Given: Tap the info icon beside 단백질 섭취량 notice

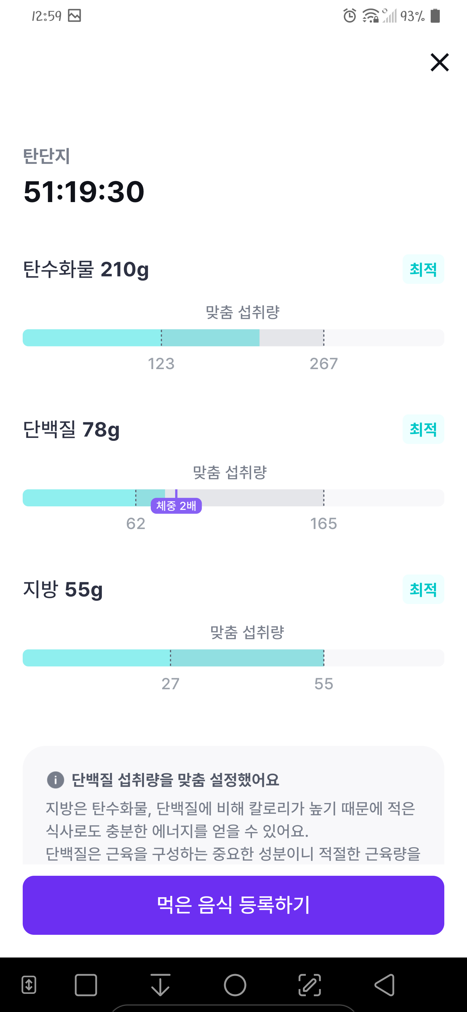Looking at the screenshot, I should click(55, 780).
